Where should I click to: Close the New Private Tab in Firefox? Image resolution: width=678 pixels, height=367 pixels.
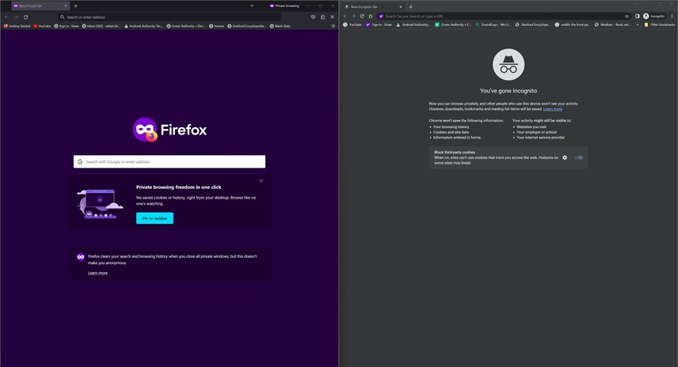(66, 6)
